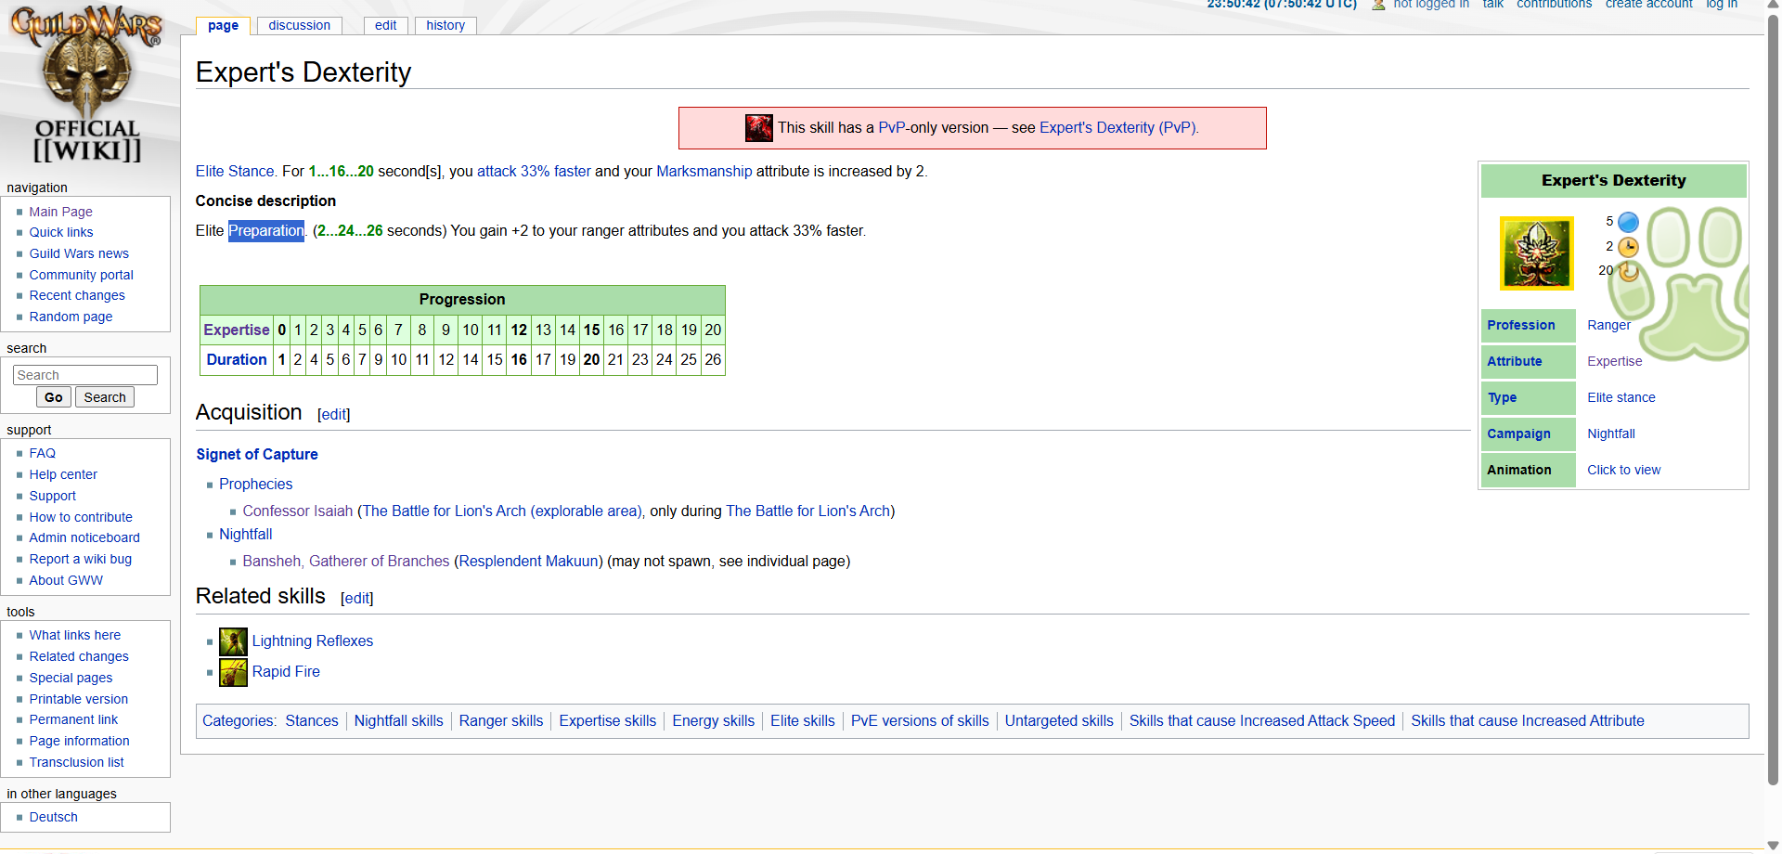View Recent changes
Viewport: 1782px width, 854px height.
77,295
